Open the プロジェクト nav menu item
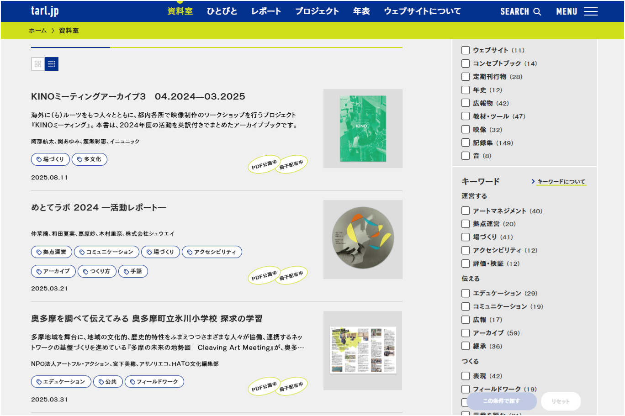 point(317,11)
